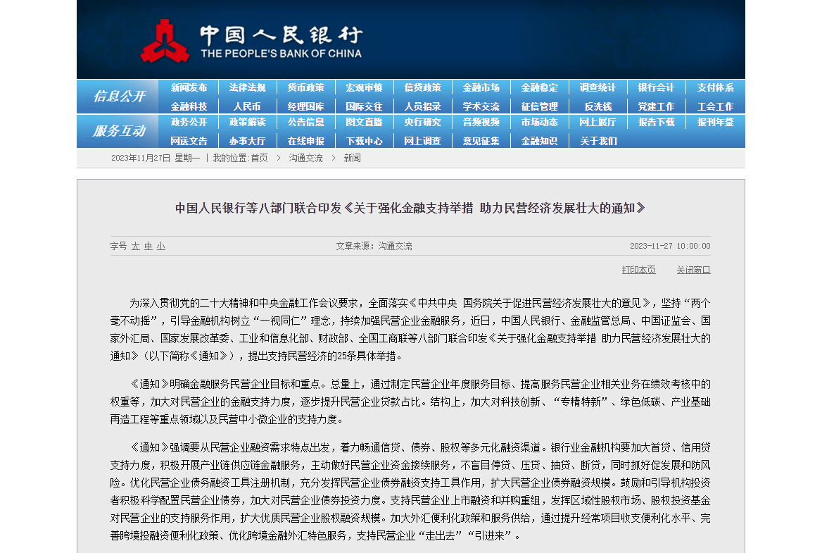
Task: Go to 金融科技 section
Action: 189,106
